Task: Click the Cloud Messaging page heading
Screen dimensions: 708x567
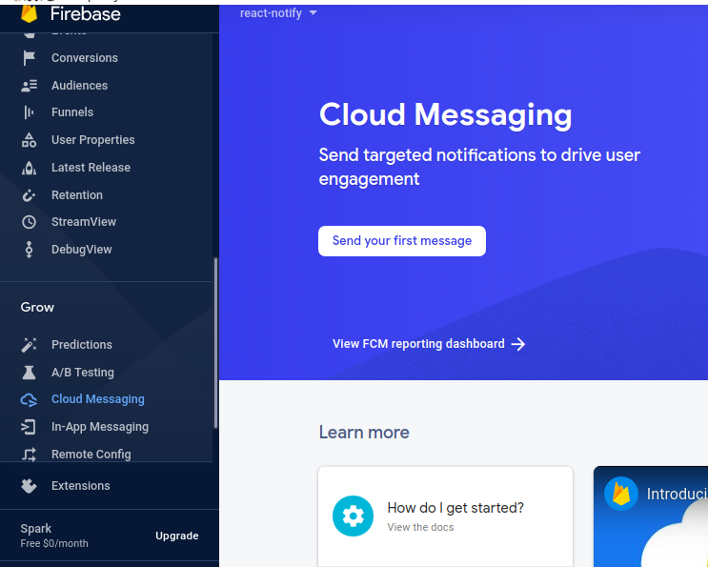Action: 445,115
